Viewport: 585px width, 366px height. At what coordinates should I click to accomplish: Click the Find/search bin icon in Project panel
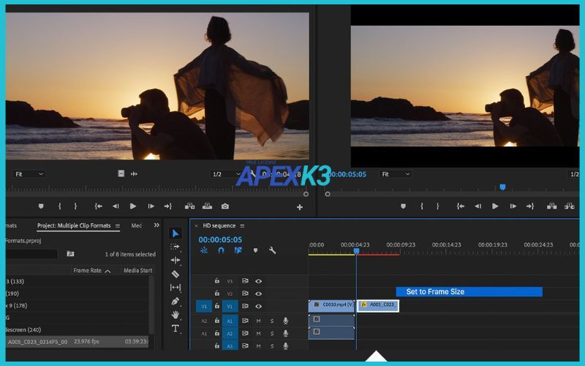click(70, 254)
